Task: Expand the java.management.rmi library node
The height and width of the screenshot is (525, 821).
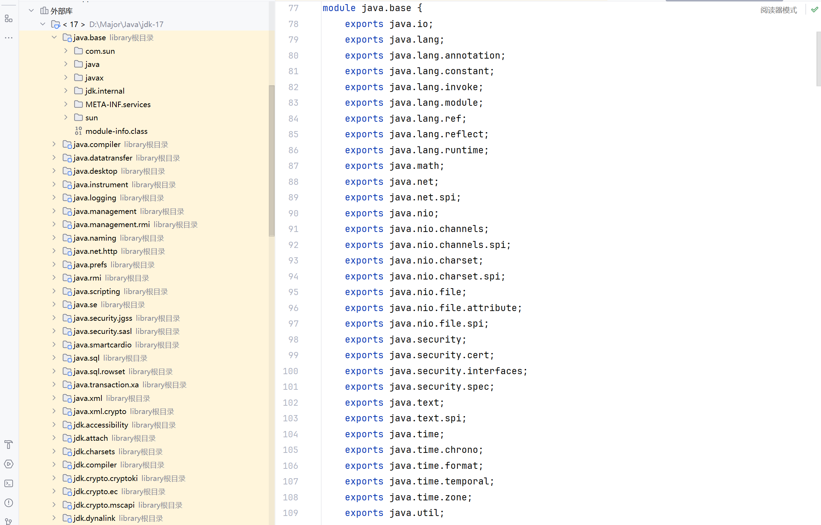Action: (54, 224)
